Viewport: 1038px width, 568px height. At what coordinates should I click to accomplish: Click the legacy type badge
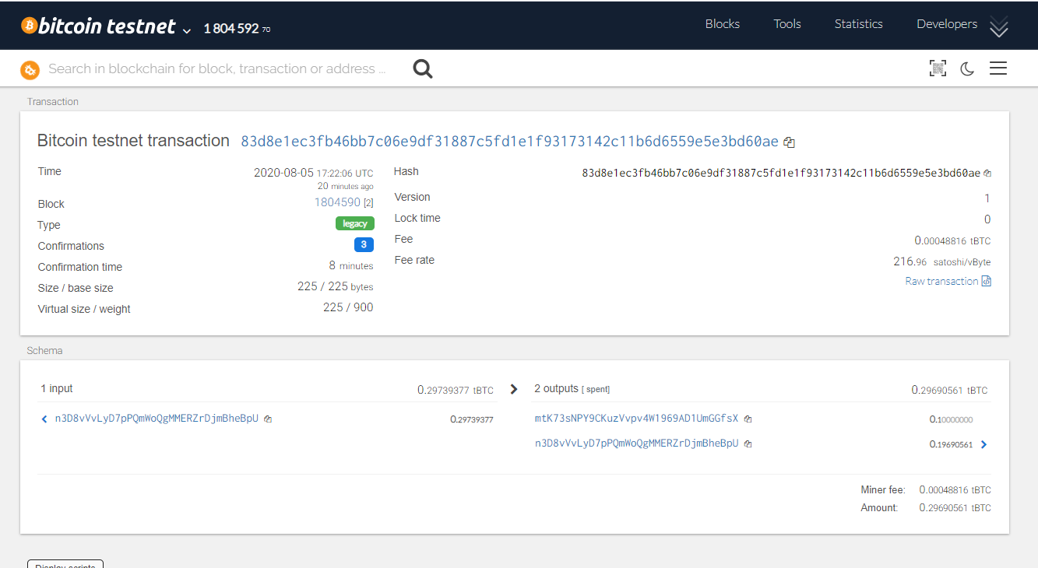[355, 223]
